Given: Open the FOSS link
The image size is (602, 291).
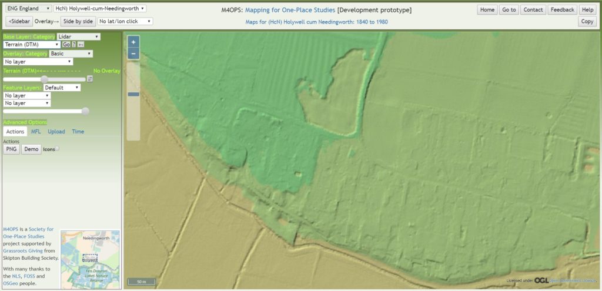Looking at the screenshot, I should tap(29, 276).
